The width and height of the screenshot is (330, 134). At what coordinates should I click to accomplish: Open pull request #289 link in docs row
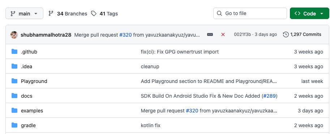(270, 96)
